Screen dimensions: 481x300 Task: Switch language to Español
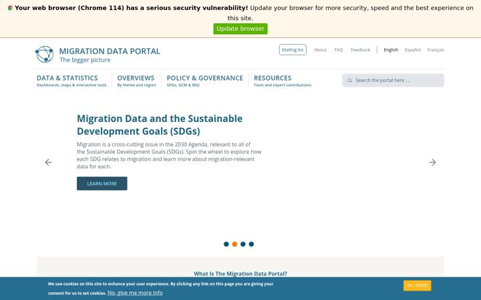(413, 49)
